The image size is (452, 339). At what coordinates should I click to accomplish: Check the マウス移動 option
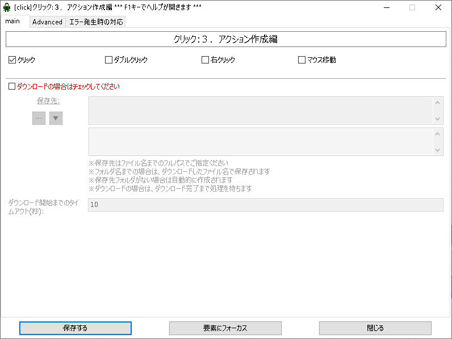[302, 60]
